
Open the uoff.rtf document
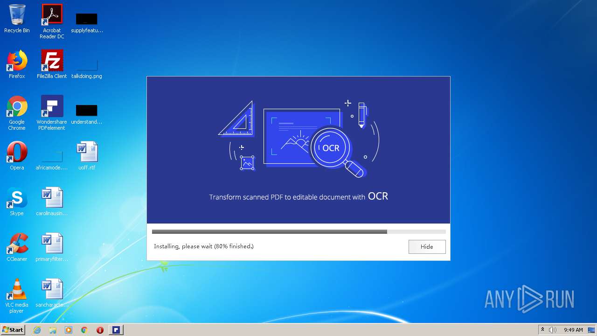[87, 156]
